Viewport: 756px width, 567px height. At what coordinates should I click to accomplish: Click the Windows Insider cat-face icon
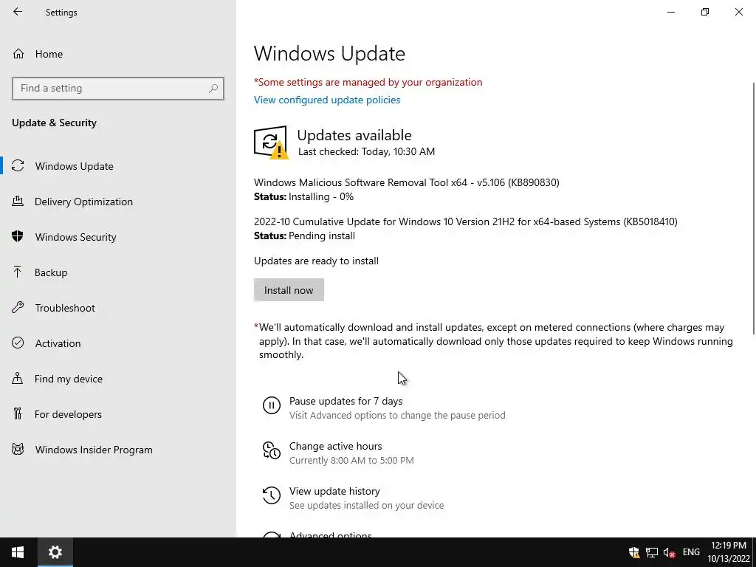(x=18, y=450)
